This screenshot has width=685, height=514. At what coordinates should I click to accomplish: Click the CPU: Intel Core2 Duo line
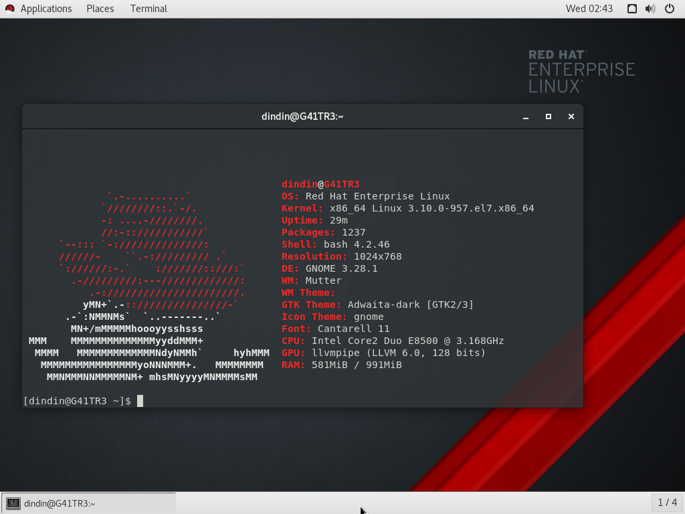pos(393,341)
